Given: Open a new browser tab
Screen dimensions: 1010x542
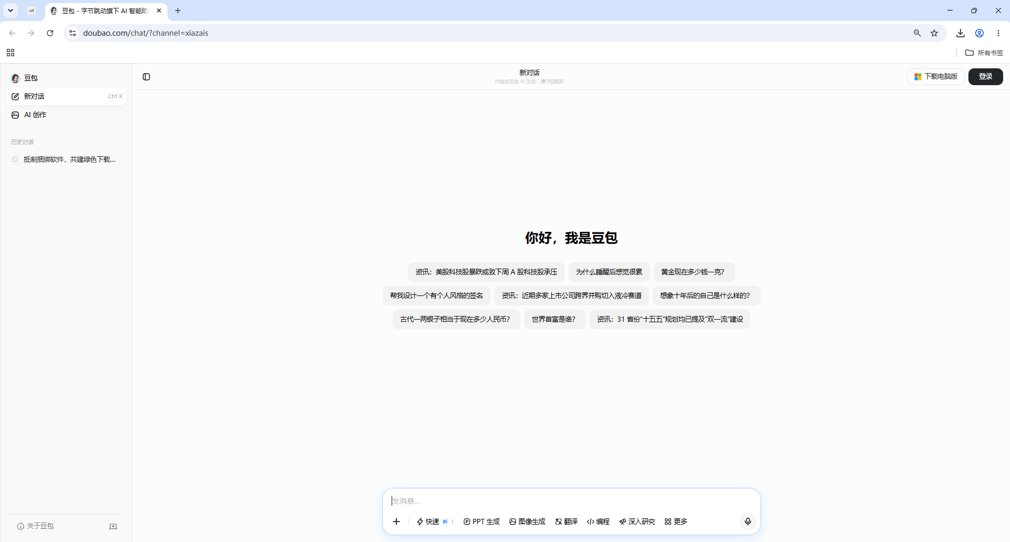Looking at the screenshot, I should pos(178,11).
